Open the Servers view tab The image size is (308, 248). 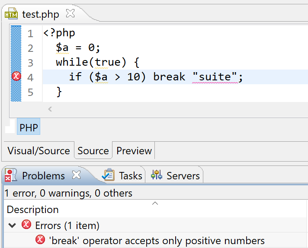click(x=183, y=176)
